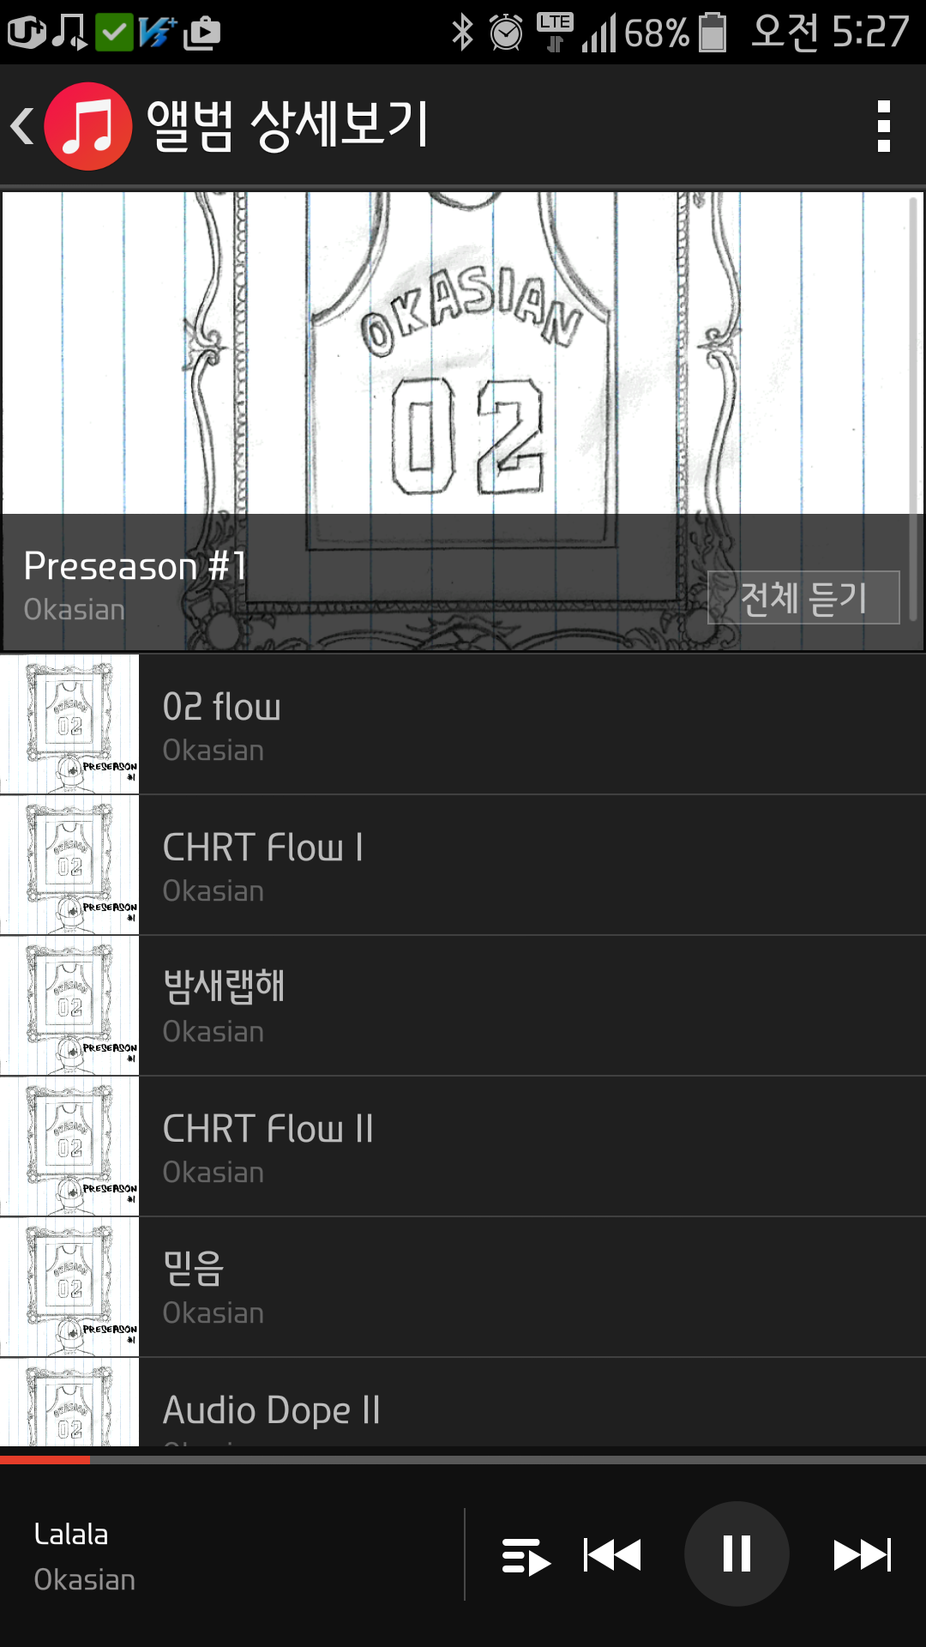Screen dimensions: 926x1647
Task: Skip to the next track
Action: (862, 1554)
